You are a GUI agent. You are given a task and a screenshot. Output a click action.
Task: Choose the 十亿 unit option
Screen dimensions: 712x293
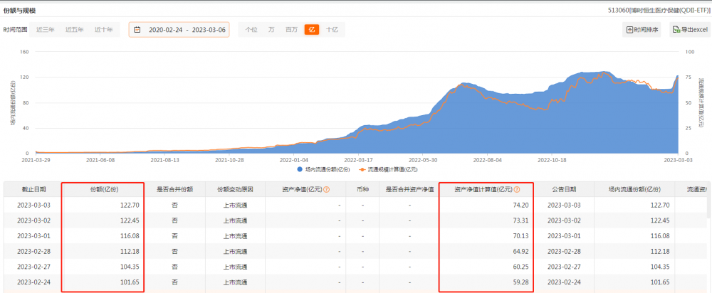[332, 30]
